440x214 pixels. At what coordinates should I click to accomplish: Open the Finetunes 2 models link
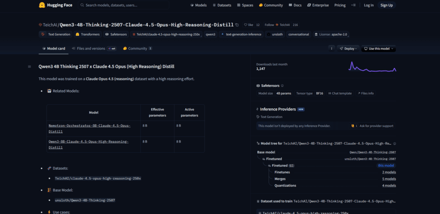(x=389, y=172)
